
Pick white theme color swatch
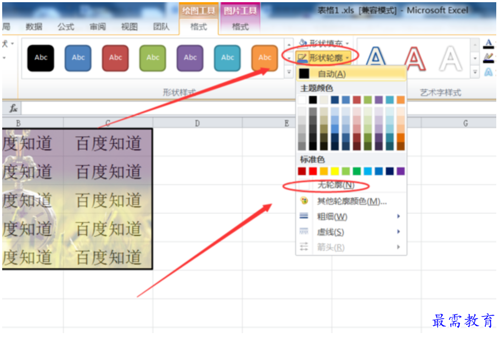(302, 100)
